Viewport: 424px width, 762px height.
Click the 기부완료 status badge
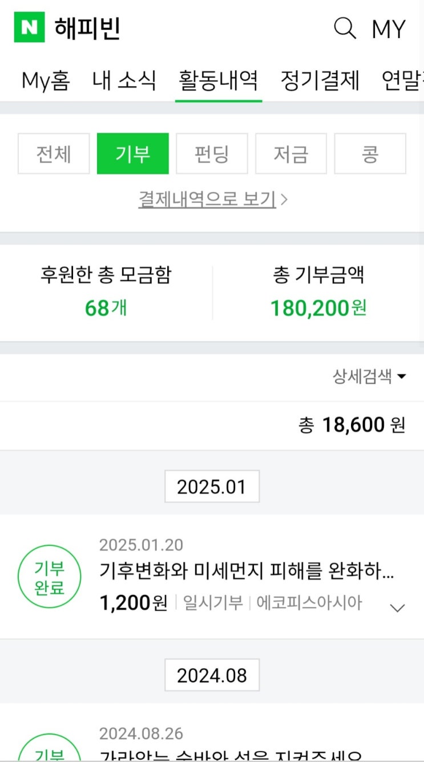tap(50, 578)
